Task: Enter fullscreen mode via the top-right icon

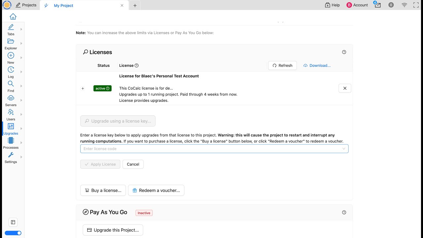Action: 416,5
